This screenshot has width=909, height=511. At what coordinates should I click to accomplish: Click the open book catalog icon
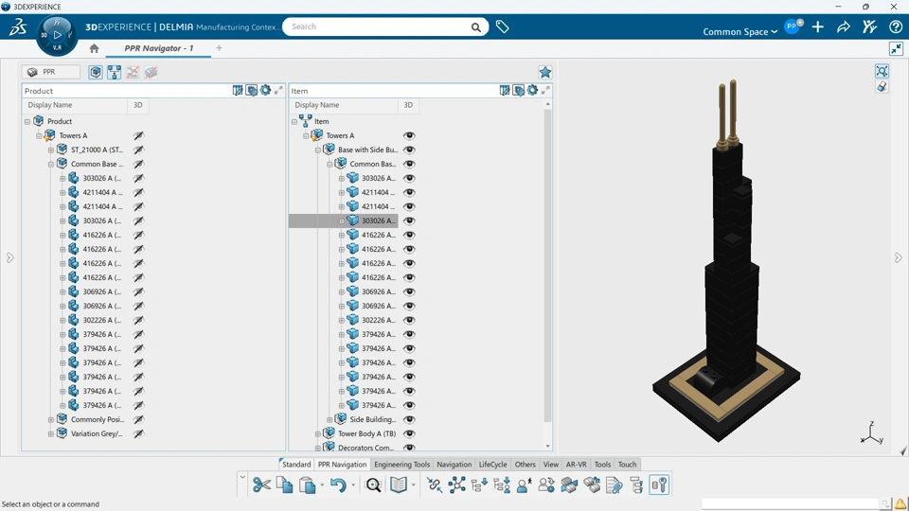pyautogui.click(x=399, y=485)
